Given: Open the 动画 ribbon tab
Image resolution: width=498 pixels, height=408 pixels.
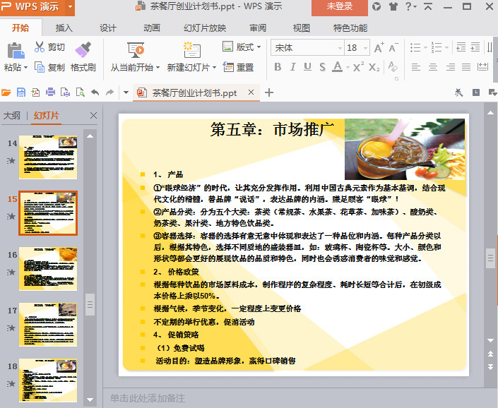Looking at the screenshot, I should tap(152, 28).
